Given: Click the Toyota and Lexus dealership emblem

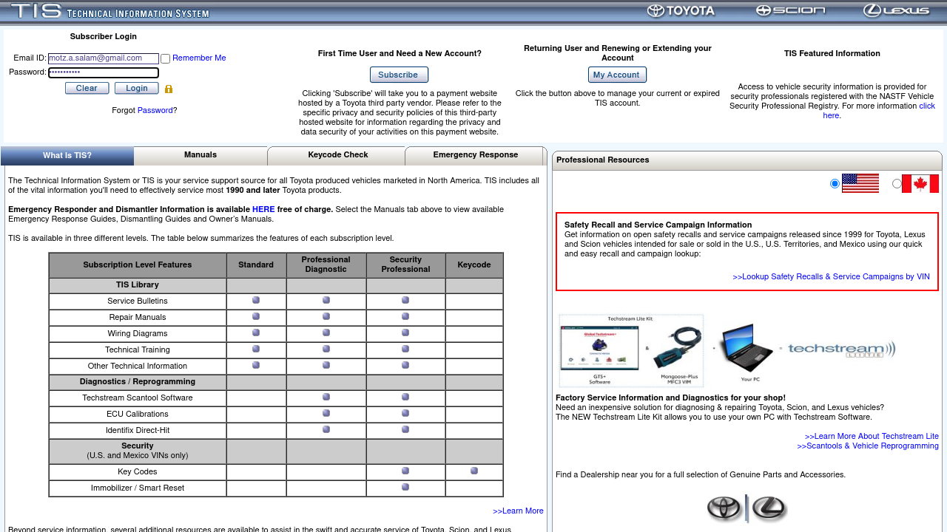Looking at the screenshot, I should (747, 508).
